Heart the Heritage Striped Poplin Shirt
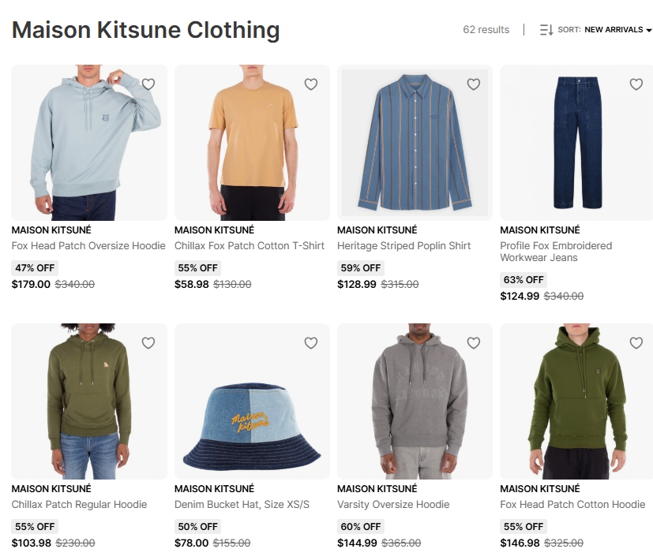The height and width of the screenshot is (560, 653). [474, 84]
